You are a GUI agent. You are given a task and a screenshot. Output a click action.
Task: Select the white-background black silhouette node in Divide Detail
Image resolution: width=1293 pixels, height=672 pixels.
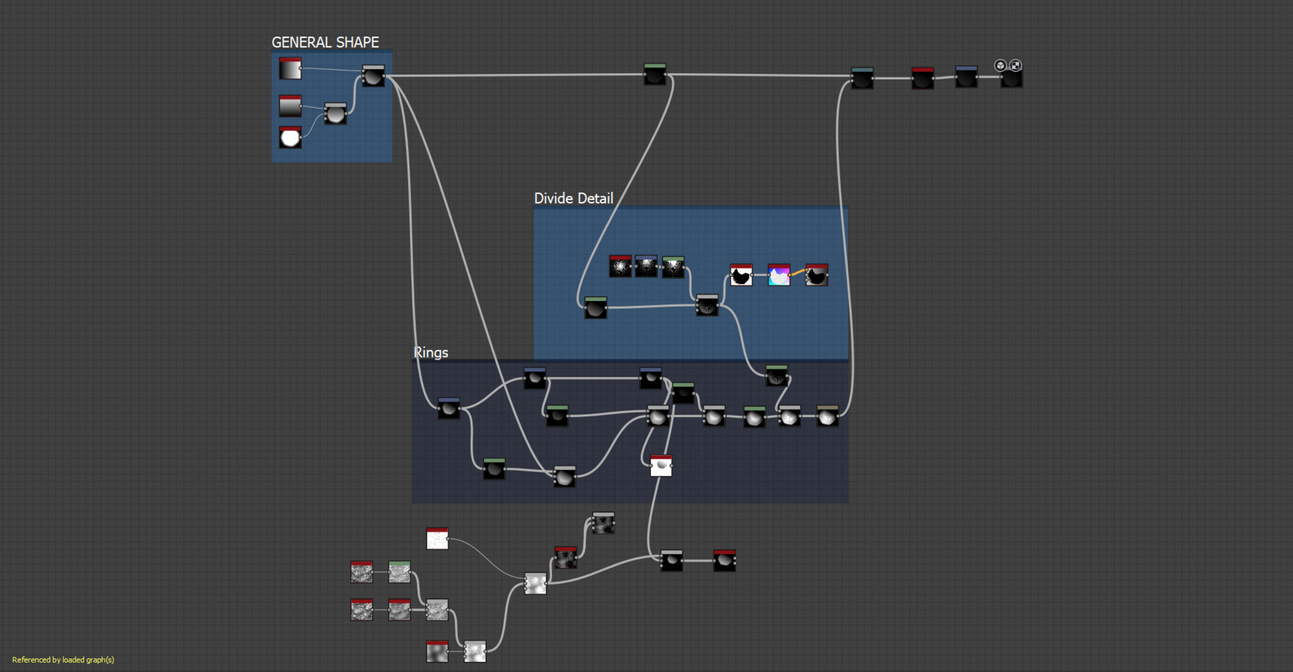click(741, 275)
